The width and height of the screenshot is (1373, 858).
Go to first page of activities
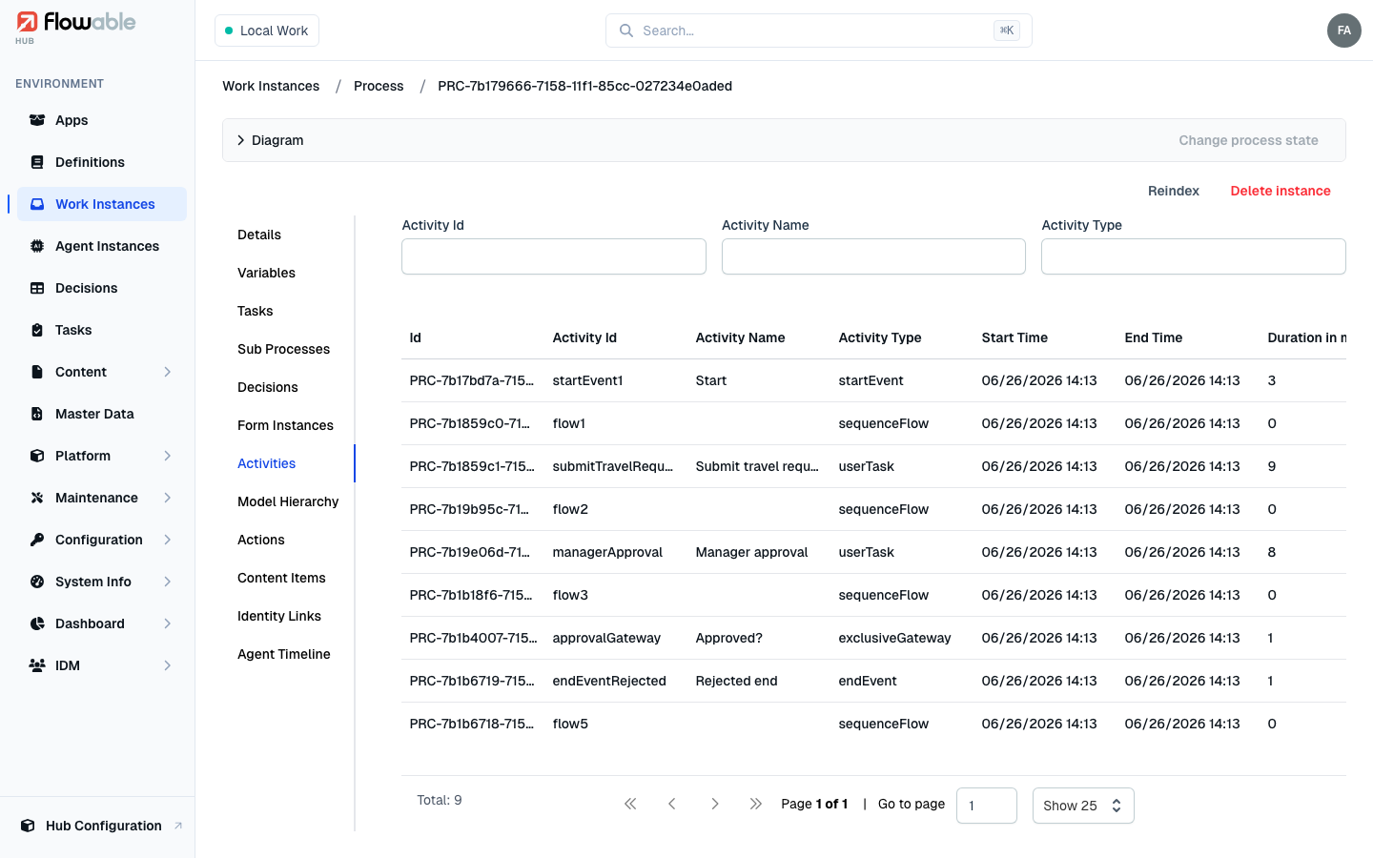(x=630, y=804)
